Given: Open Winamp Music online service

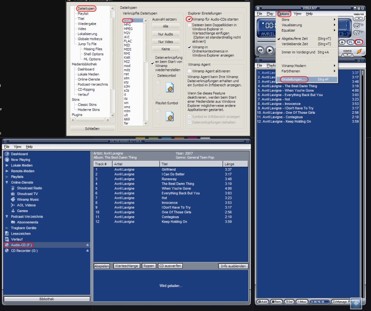Looking at the screenshot, I should point(28,199).
